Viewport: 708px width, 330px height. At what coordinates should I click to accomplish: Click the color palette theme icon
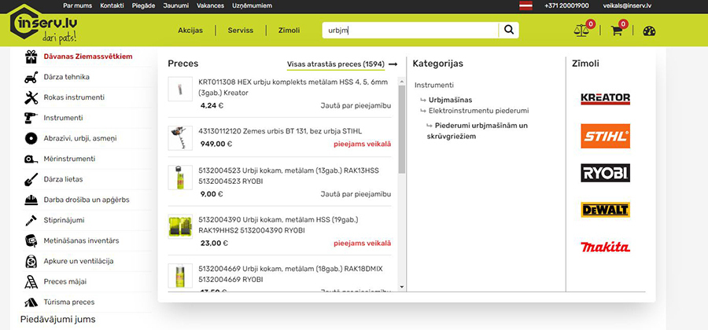coord(649,31)
